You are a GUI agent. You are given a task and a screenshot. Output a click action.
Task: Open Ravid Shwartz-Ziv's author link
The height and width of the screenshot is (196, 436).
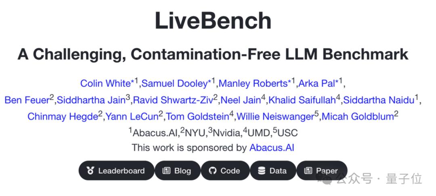(173, 100)
